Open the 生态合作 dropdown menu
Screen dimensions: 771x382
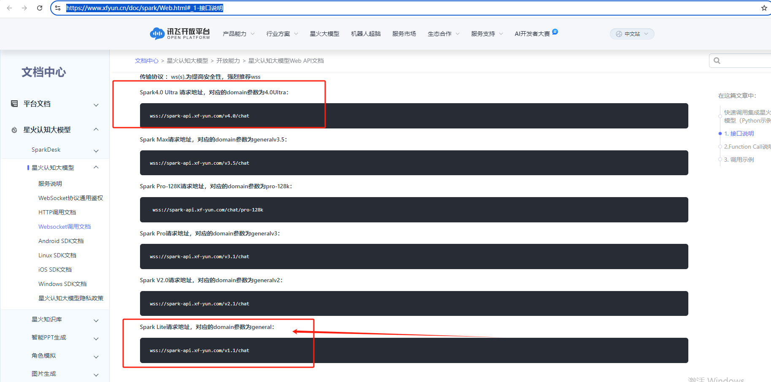(444, 34)
